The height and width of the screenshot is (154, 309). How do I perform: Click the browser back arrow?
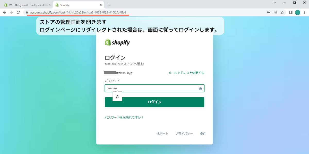click(x=4, y=12)
